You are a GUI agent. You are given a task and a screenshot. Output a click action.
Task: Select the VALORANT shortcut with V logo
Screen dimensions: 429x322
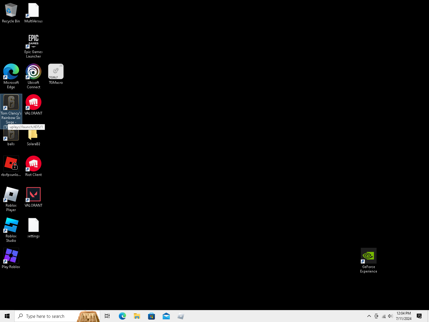[x=33, y=197]
